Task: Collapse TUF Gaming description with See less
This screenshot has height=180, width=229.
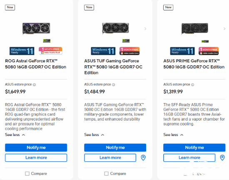Action: 94,135
